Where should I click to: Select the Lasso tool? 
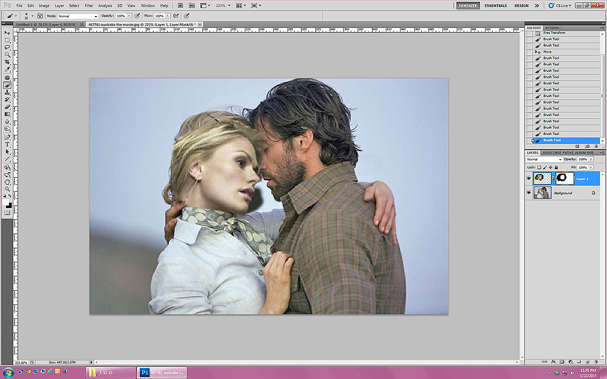(7, 48)
